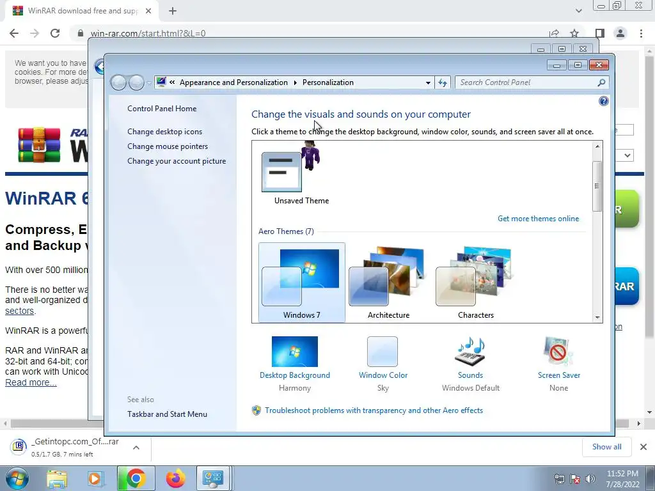Viewport: 655px width, 491px height.
Task: Click the Read more link on WinRAR page
Action: pos(31,382)
